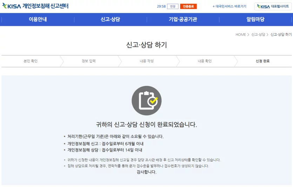Screen dimensions: 293x187
Task: Click the 담당 조사관 배정 notice line
Action: pos(144,160)
